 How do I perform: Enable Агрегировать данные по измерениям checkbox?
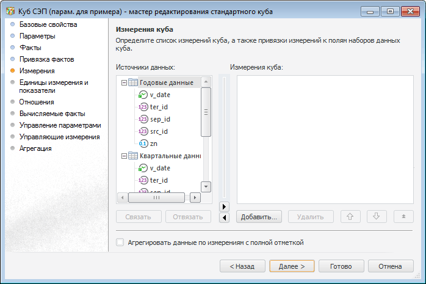pos(120,242)
